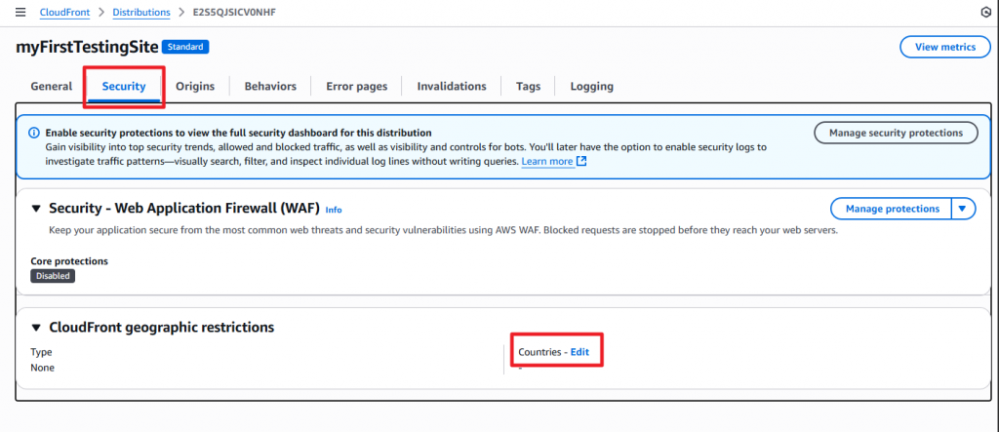The height and width of the screenshot is (432, 999).
Task: Open the Error pages tab
Action: 357,86
